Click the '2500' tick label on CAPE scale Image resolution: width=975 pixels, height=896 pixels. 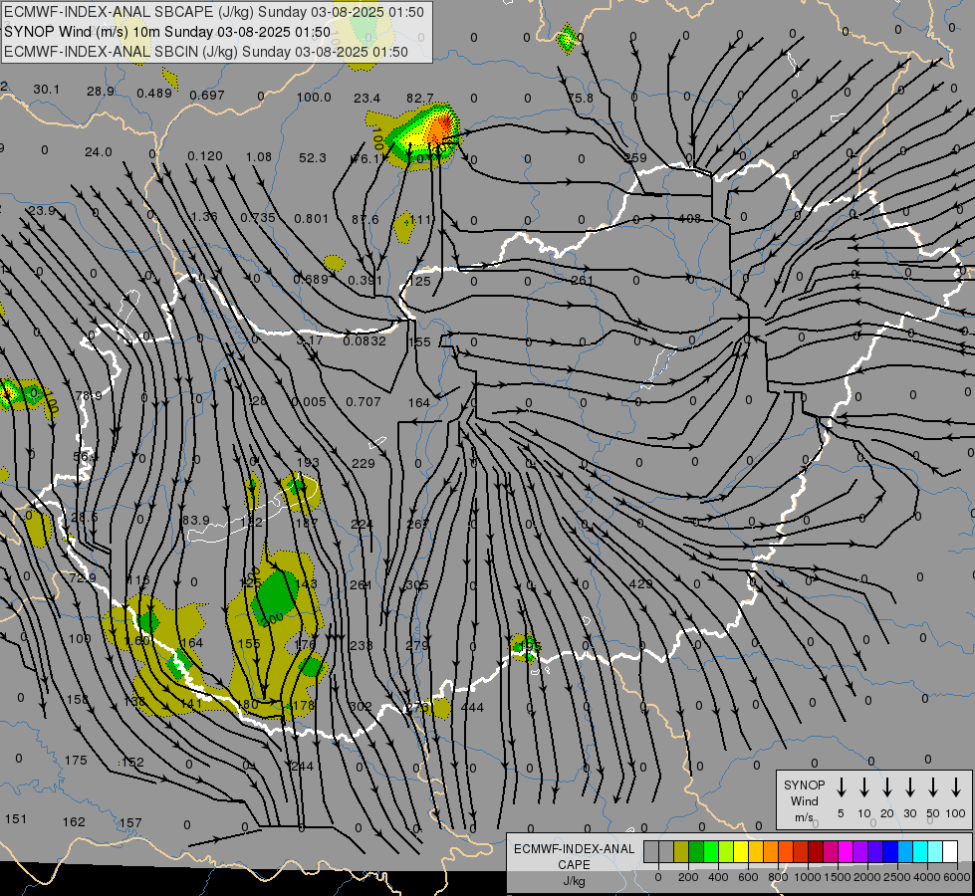[896, 877]
